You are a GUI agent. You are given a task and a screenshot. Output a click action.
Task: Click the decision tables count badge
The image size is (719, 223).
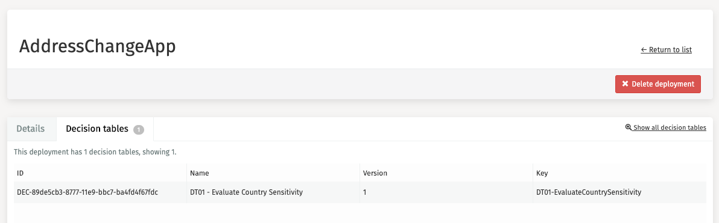point(139,130)
